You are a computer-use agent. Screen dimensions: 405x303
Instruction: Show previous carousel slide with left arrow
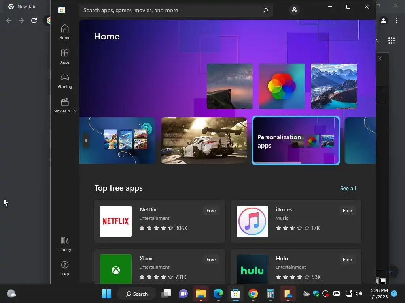pos(86,140)
